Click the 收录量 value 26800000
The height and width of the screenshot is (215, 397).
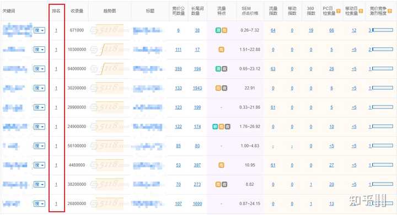77,203
